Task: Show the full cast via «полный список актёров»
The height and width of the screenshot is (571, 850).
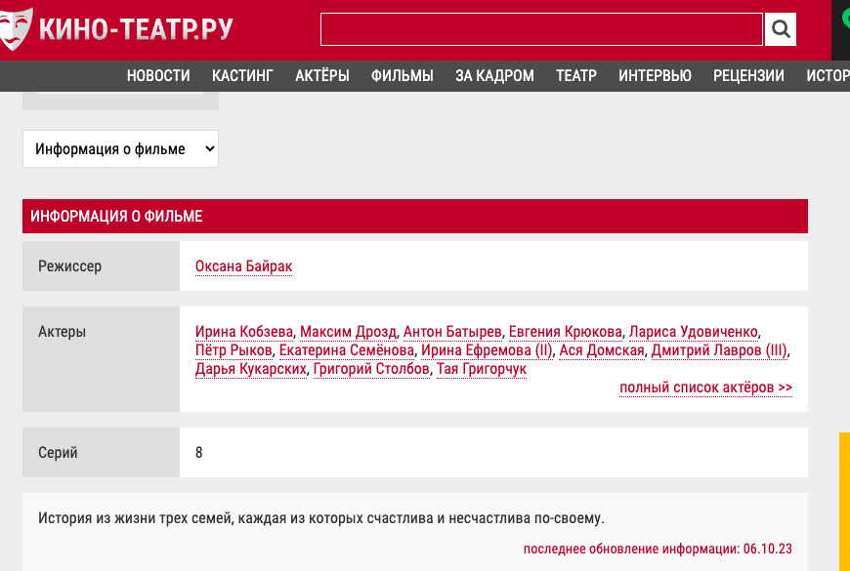Action: 705,387
